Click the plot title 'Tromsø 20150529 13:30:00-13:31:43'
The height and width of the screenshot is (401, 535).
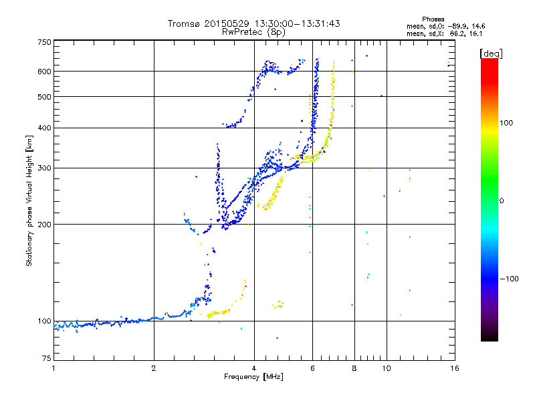click(x=253, y=23)
